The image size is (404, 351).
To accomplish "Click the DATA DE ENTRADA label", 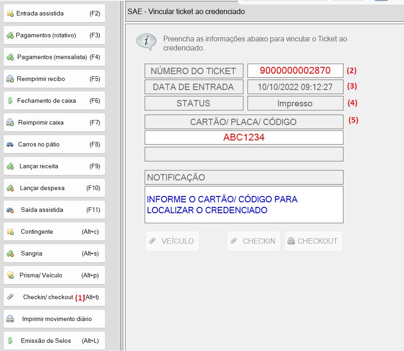I will click(194, 87).
